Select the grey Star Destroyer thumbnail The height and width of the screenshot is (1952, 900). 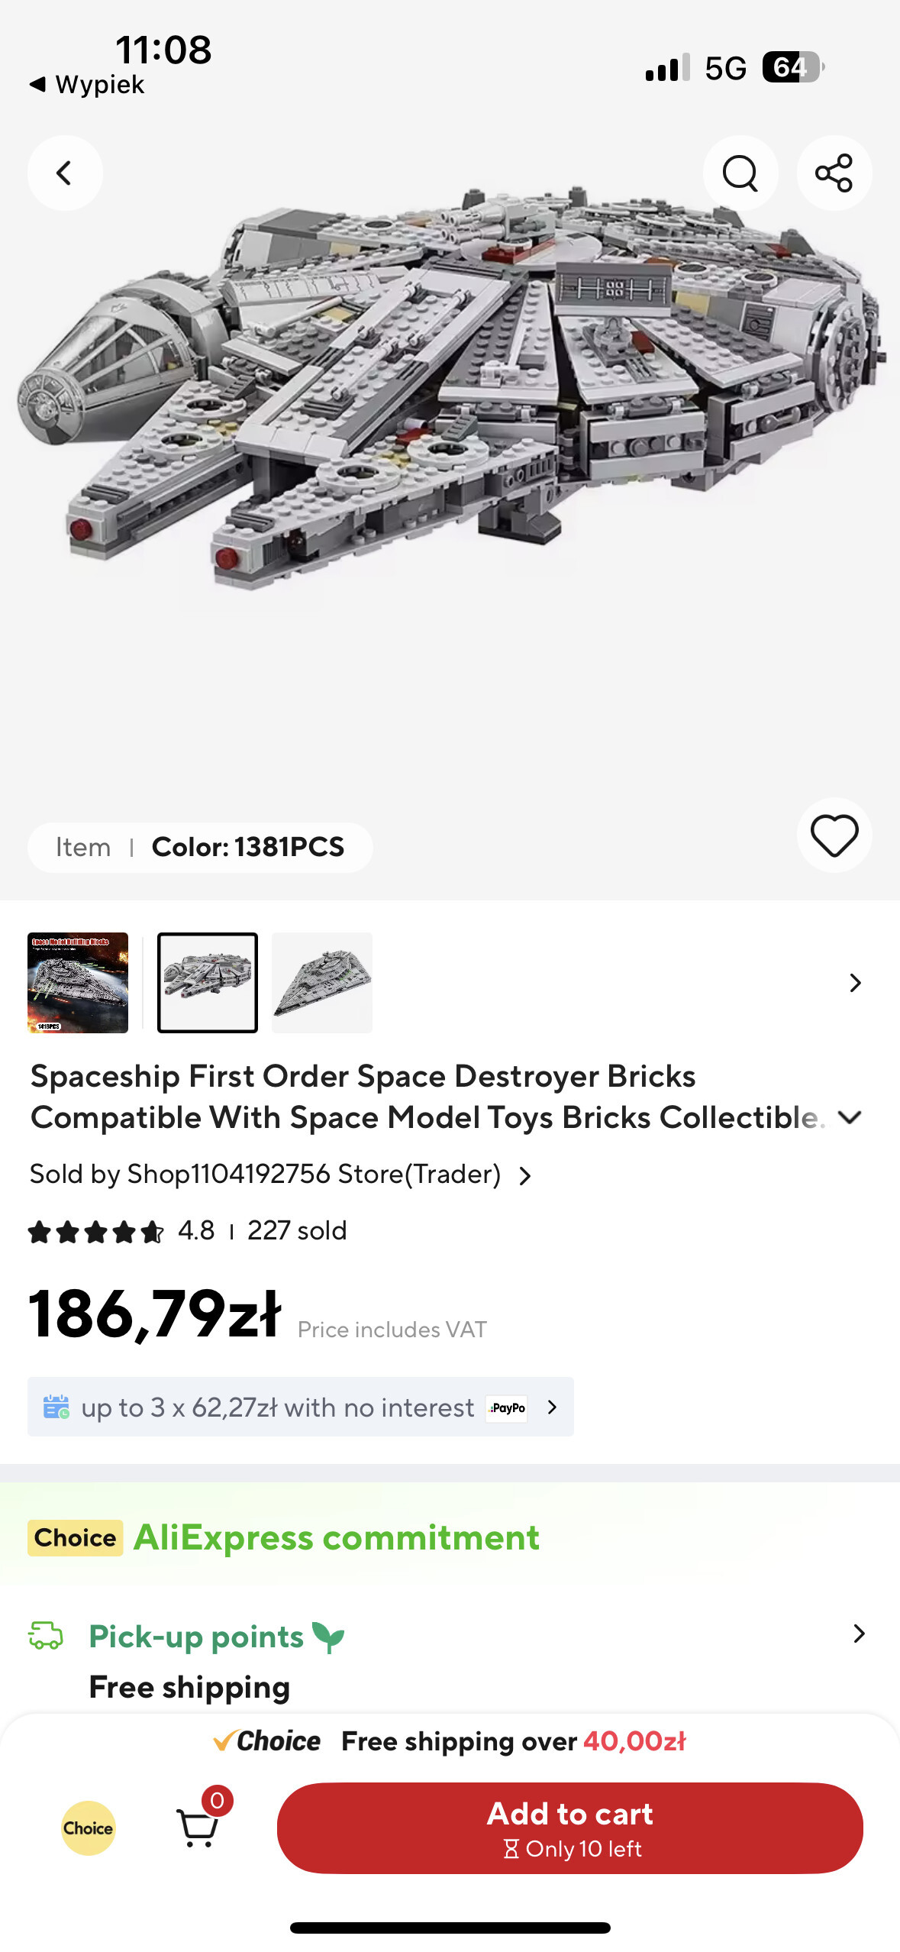(322, 982)
